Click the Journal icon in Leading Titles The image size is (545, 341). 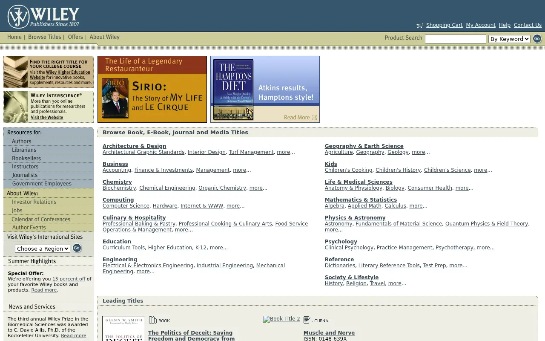click(317, 320)
